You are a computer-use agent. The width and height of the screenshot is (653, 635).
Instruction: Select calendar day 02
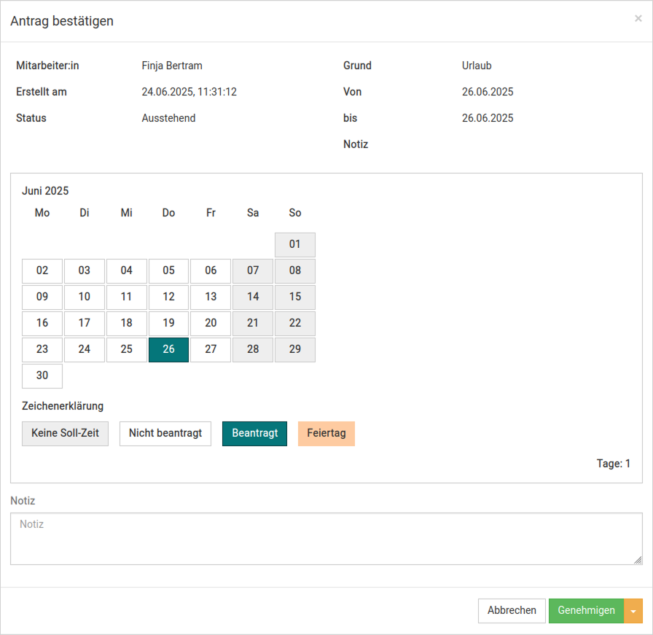coord(42,271)
